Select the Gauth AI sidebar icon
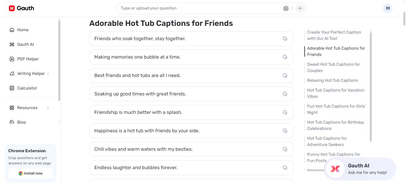406x184 pixels. click(x=12, y=44)
